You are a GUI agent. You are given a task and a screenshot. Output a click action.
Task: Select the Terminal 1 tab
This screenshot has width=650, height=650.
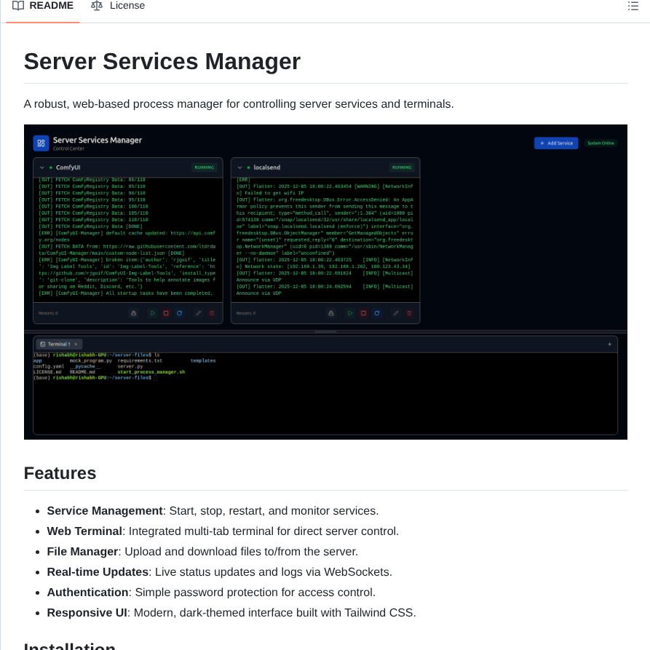click(x=58, y=344)
